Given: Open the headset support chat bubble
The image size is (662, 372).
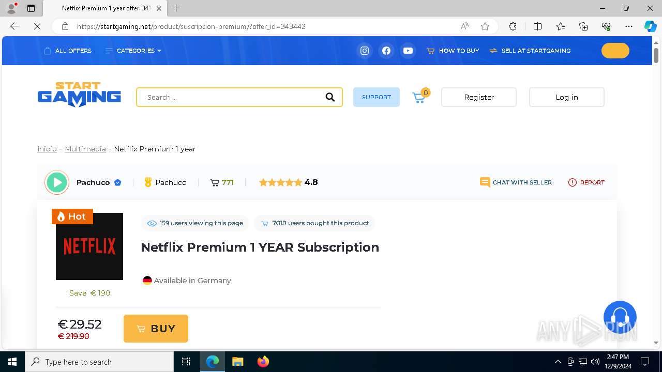Looking at the screenshot, I should (620, 317).
